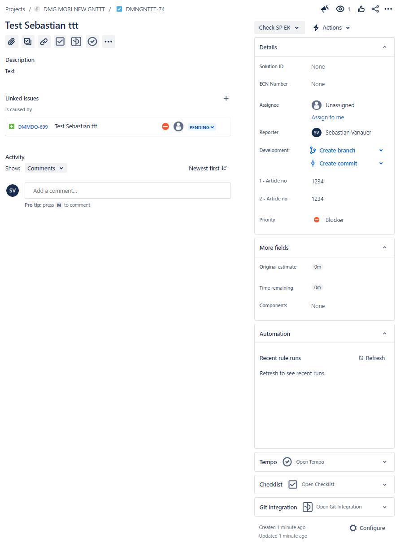Change comment filter from Comments dropdown
Viewport: 400px width, 543px height.
pyautogui.click(x=45, y=167)
